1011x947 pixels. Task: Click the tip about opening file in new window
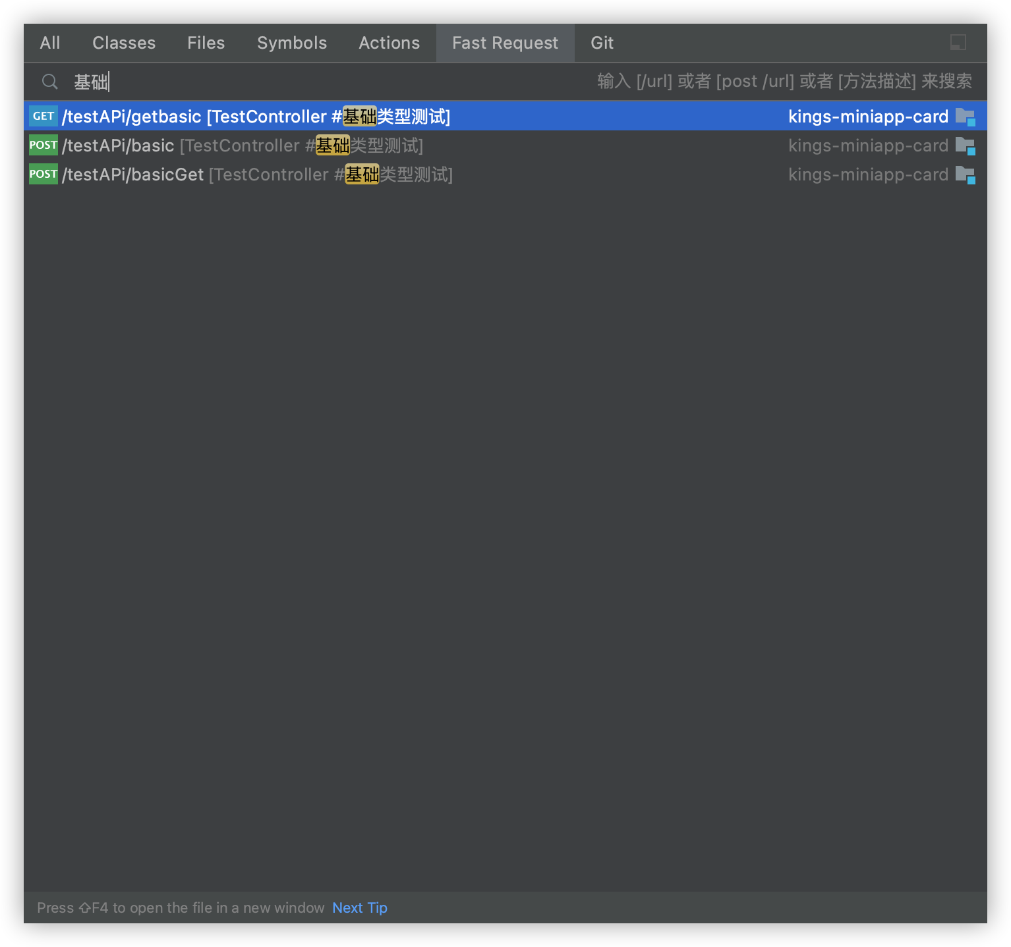click(x=181, y=907)
